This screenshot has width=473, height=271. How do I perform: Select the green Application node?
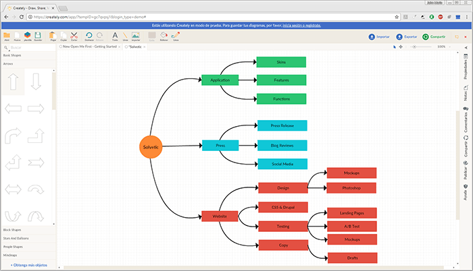click(220, 80)
